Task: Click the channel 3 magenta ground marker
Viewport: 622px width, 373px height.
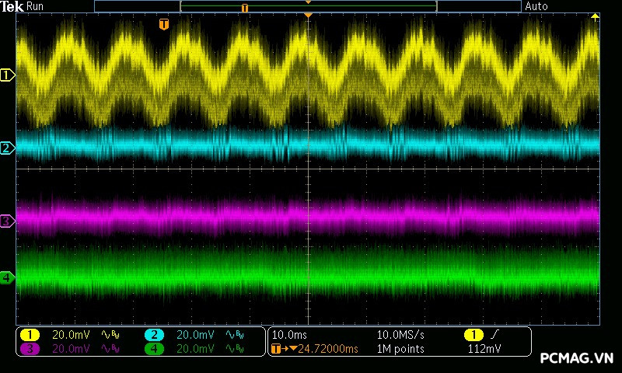Action: (x=7, y=221)
